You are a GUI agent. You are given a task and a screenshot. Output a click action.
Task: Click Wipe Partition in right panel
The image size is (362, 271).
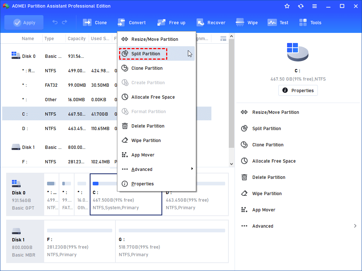[261, 194]
